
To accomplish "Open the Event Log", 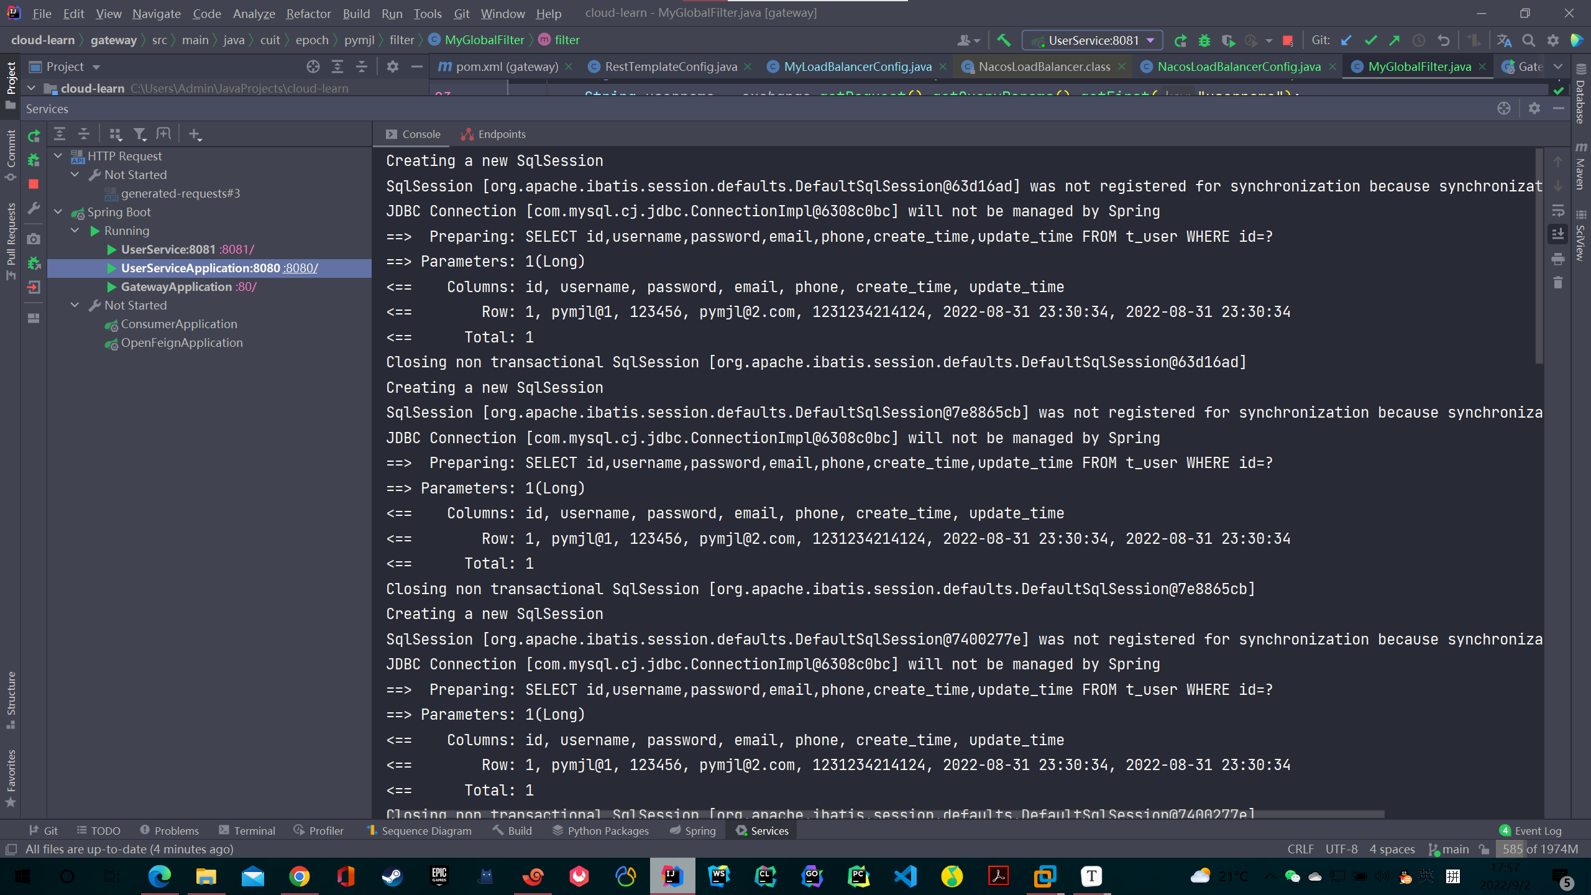I will [1530, 831].
